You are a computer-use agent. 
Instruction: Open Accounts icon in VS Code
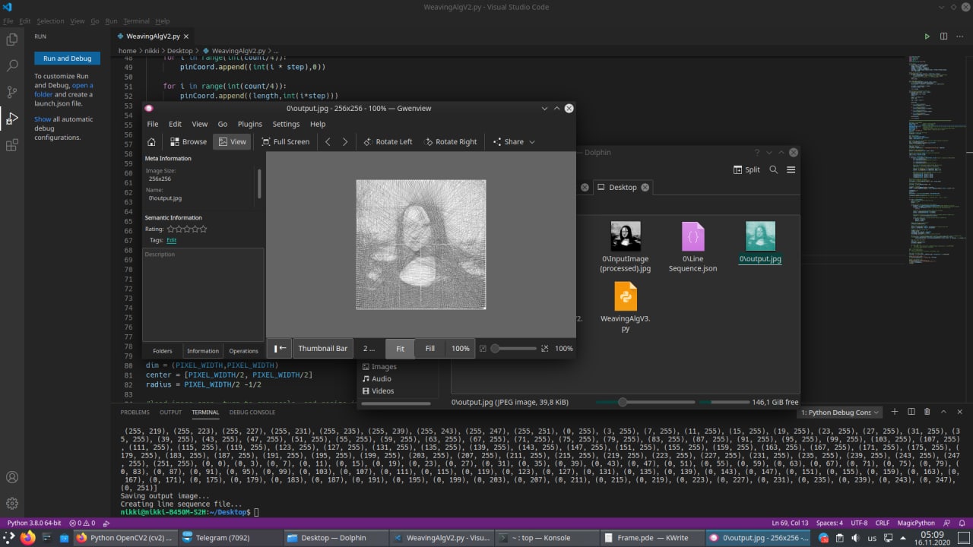click(x=12, y=477)
